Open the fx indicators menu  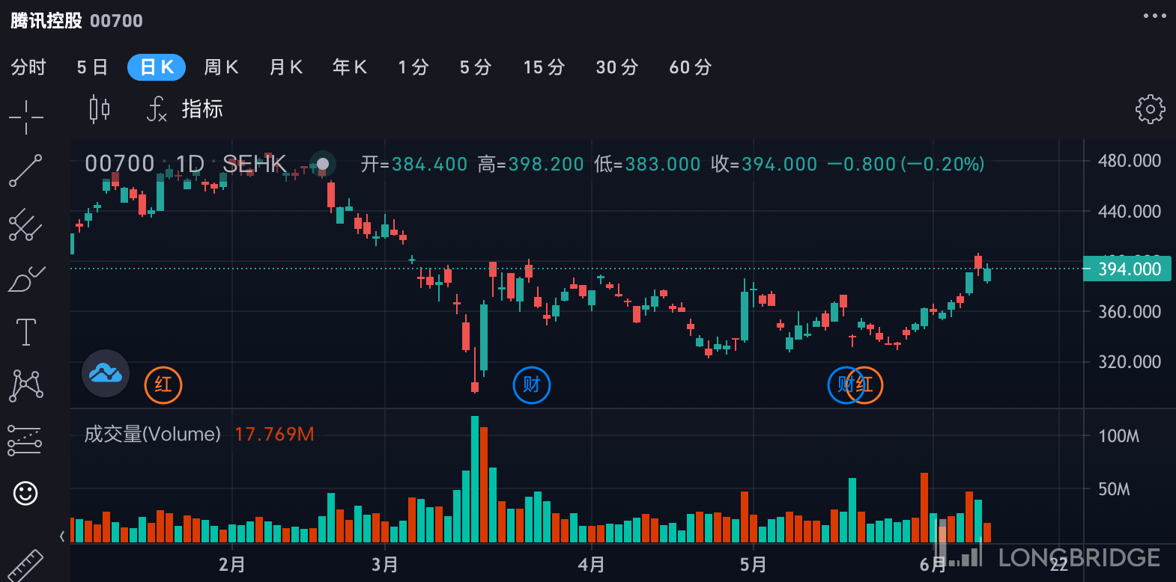[x=157, y=109]
